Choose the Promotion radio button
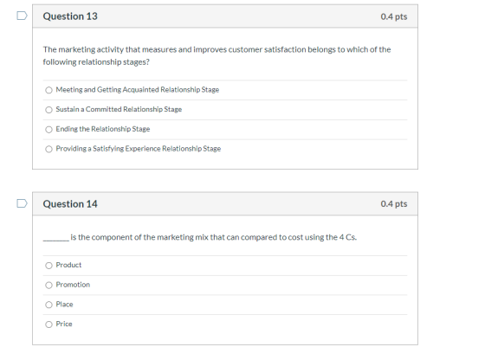 pos(48,285)
